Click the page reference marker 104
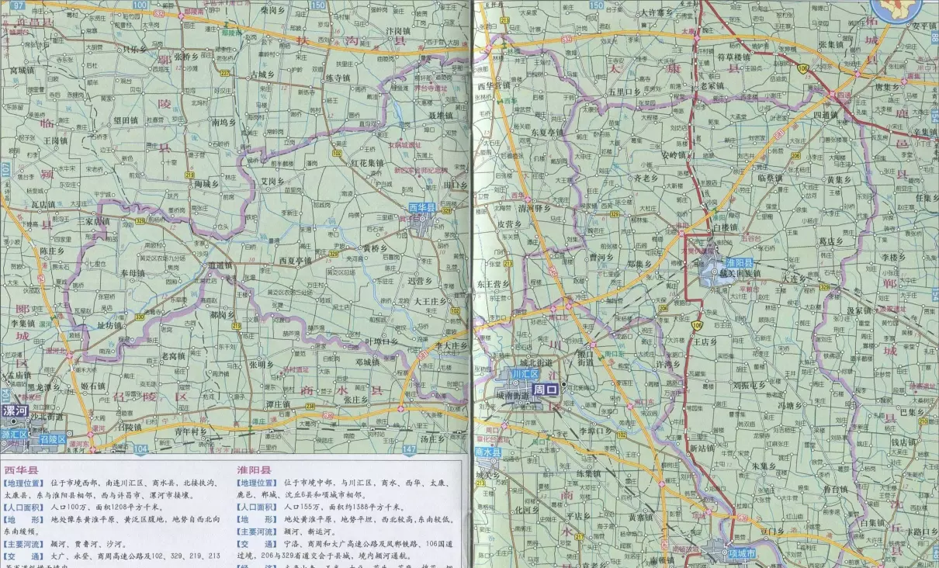This screenshot has width=939, height=568. [140, 449]
